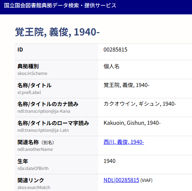Screen dimensions: 192x191
Task: Click the 名称/タイトルのカナ読み row label
Action: pos(48,104)
